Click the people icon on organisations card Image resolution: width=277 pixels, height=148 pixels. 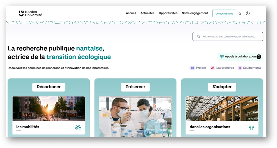[x=251, y=127]
